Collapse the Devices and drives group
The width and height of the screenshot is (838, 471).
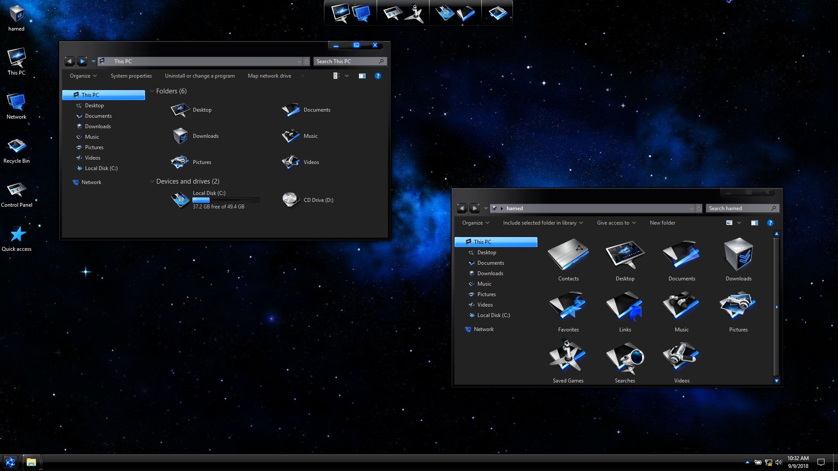pyautogui.click(x=152, y=181)
